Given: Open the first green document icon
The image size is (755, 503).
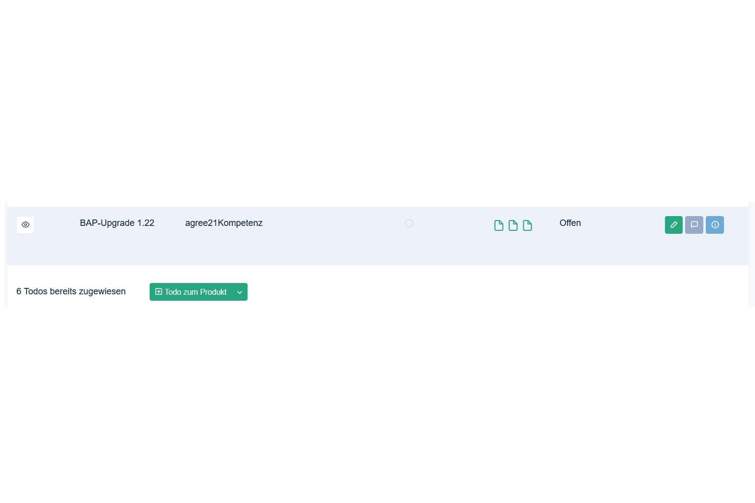Looking at the screenshot, I should coord(499,225).
